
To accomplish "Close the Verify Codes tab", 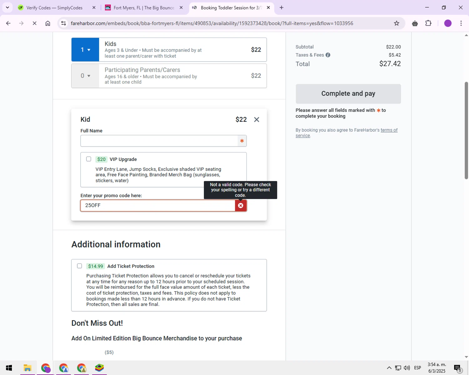I will tap(94, 7).
